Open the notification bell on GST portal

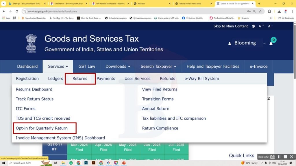click(x=271, y=44)
